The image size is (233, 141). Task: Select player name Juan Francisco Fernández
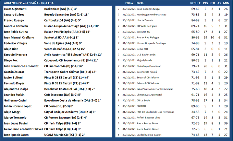[21, 66]
